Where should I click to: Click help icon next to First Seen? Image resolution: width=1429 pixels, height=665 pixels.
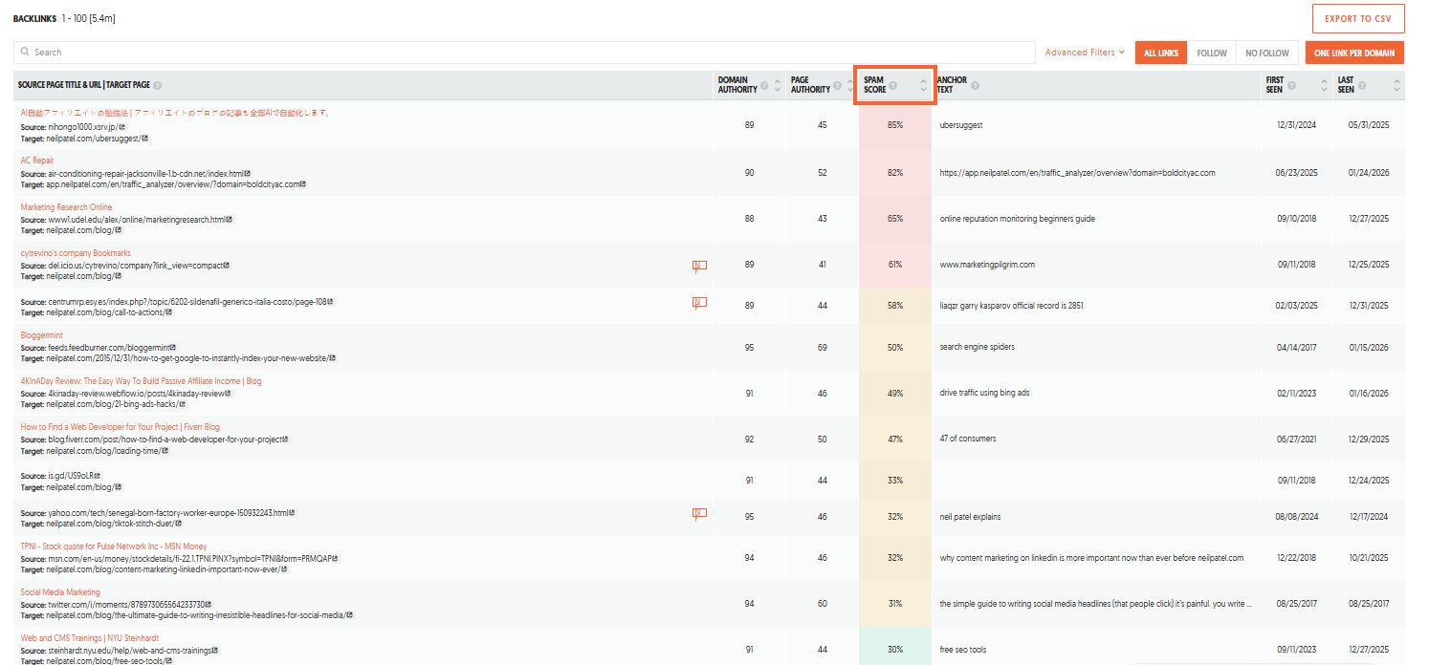1291,87
